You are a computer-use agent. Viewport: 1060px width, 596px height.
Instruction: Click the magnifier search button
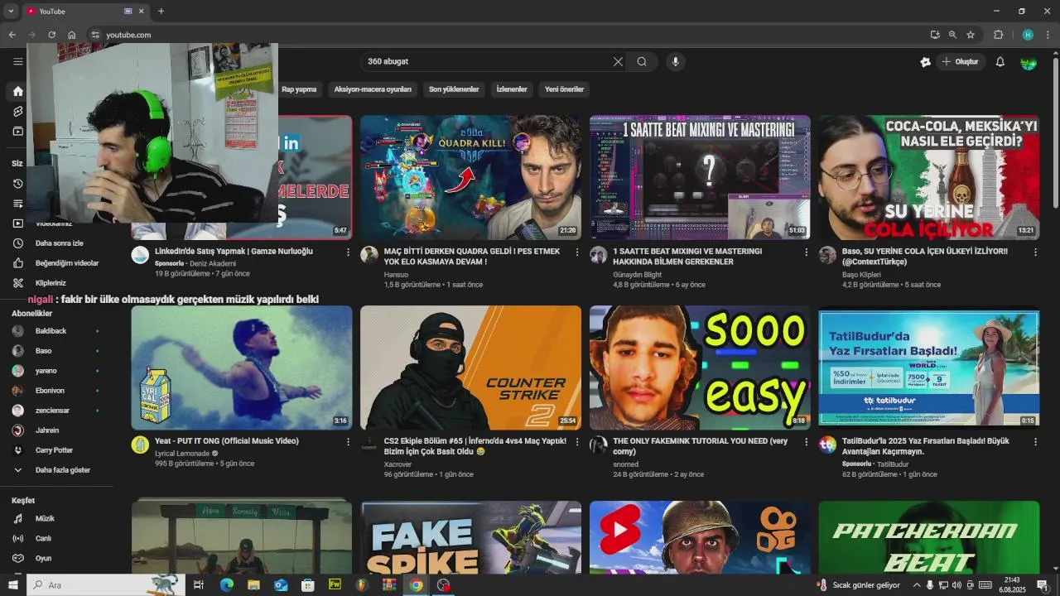(x=642, y=61)
